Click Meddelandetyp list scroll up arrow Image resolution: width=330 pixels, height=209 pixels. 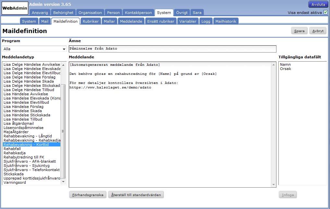(x=63, y=65)
